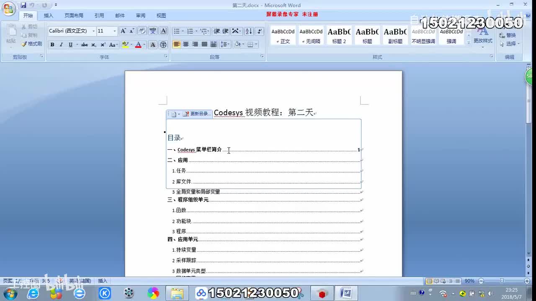Toggle superscript formatting
Screen dimensions: 536x301
click(103, 45)
